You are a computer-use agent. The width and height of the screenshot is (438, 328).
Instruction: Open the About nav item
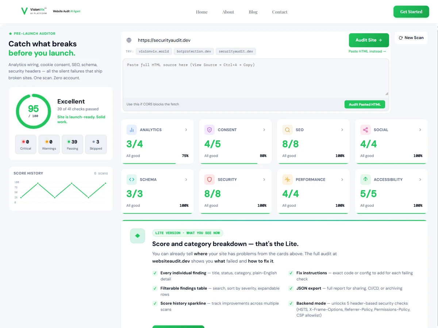tap(228, 12)
